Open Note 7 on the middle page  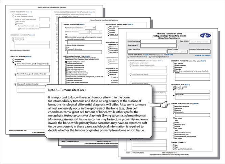[x=82, y=24]
